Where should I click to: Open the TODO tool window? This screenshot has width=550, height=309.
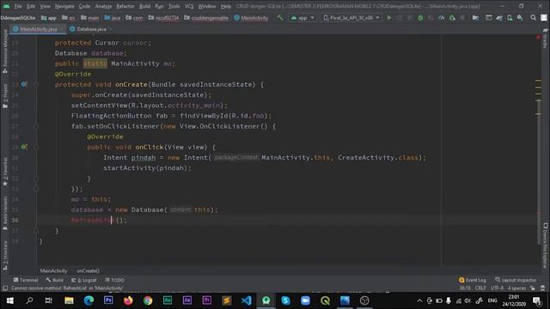(114, 280)
